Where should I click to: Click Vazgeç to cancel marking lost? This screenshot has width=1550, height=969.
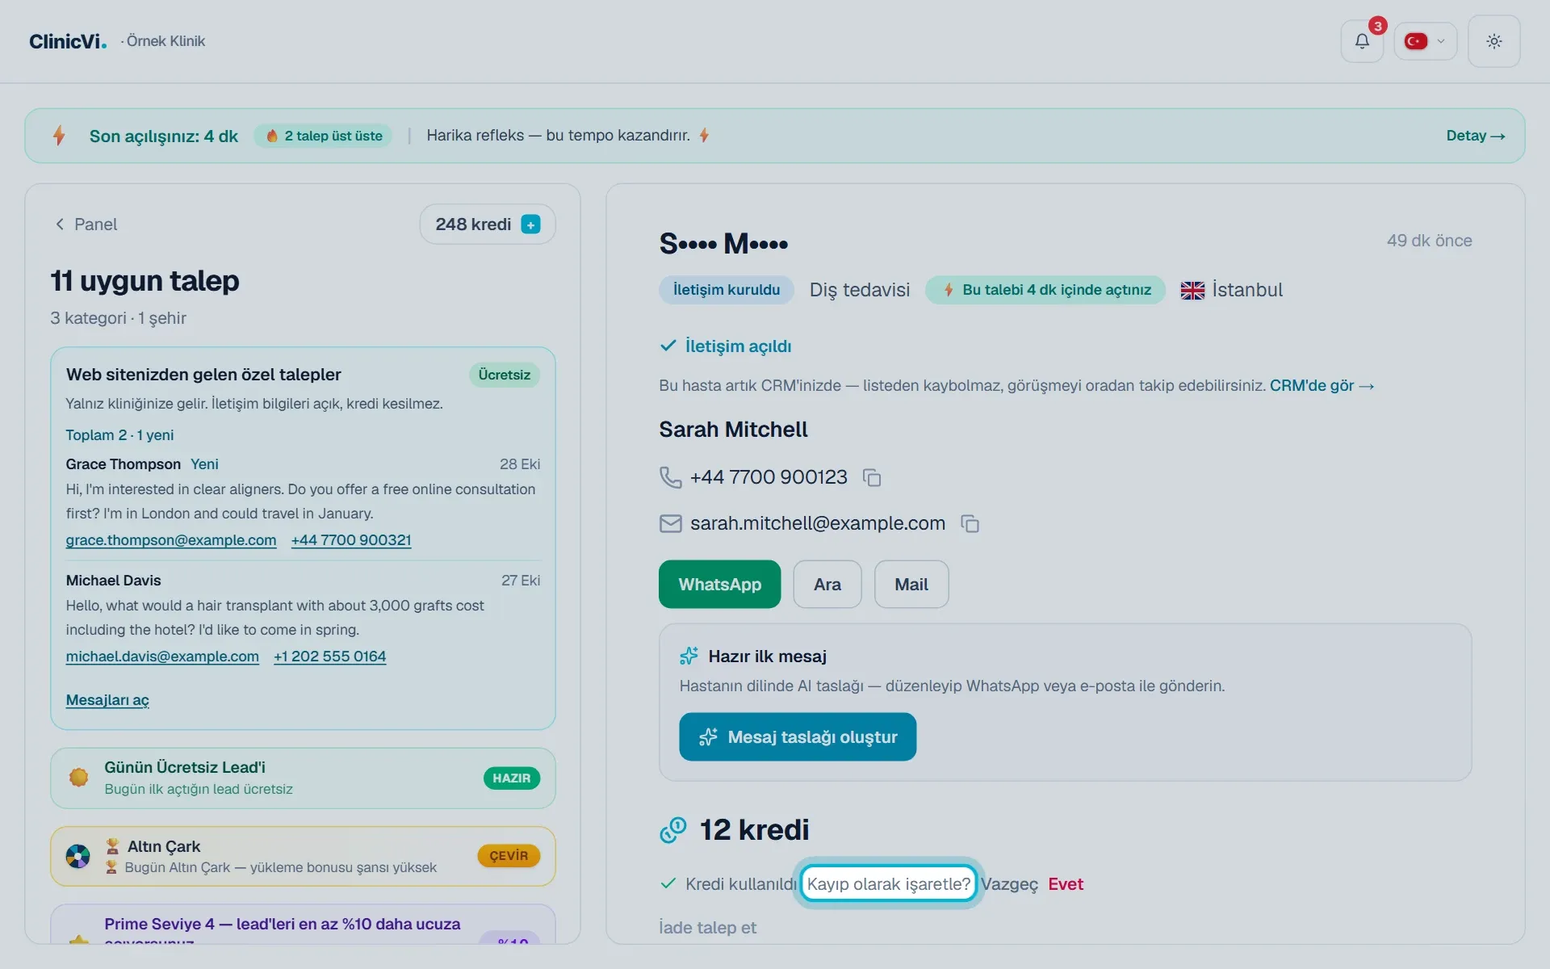(1009, 884)
